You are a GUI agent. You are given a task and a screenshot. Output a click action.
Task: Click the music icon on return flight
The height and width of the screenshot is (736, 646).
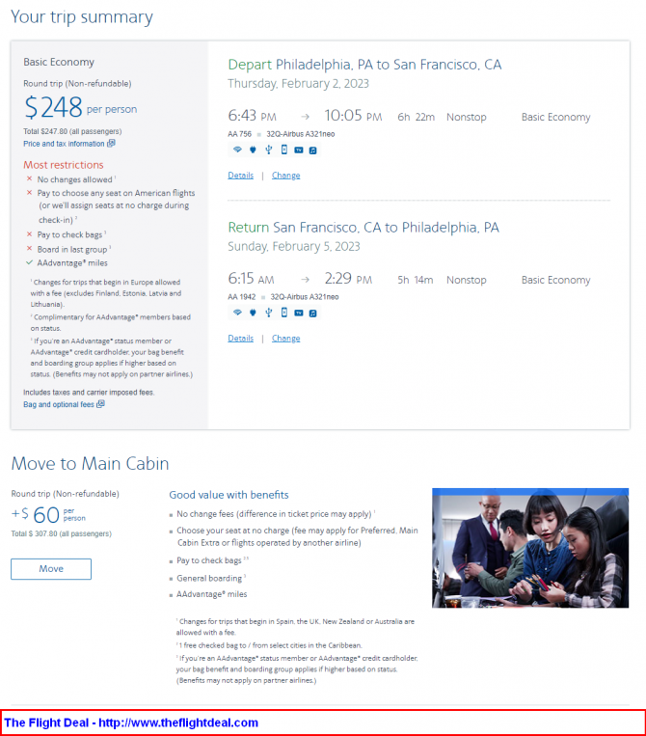(x=313, y=313)
